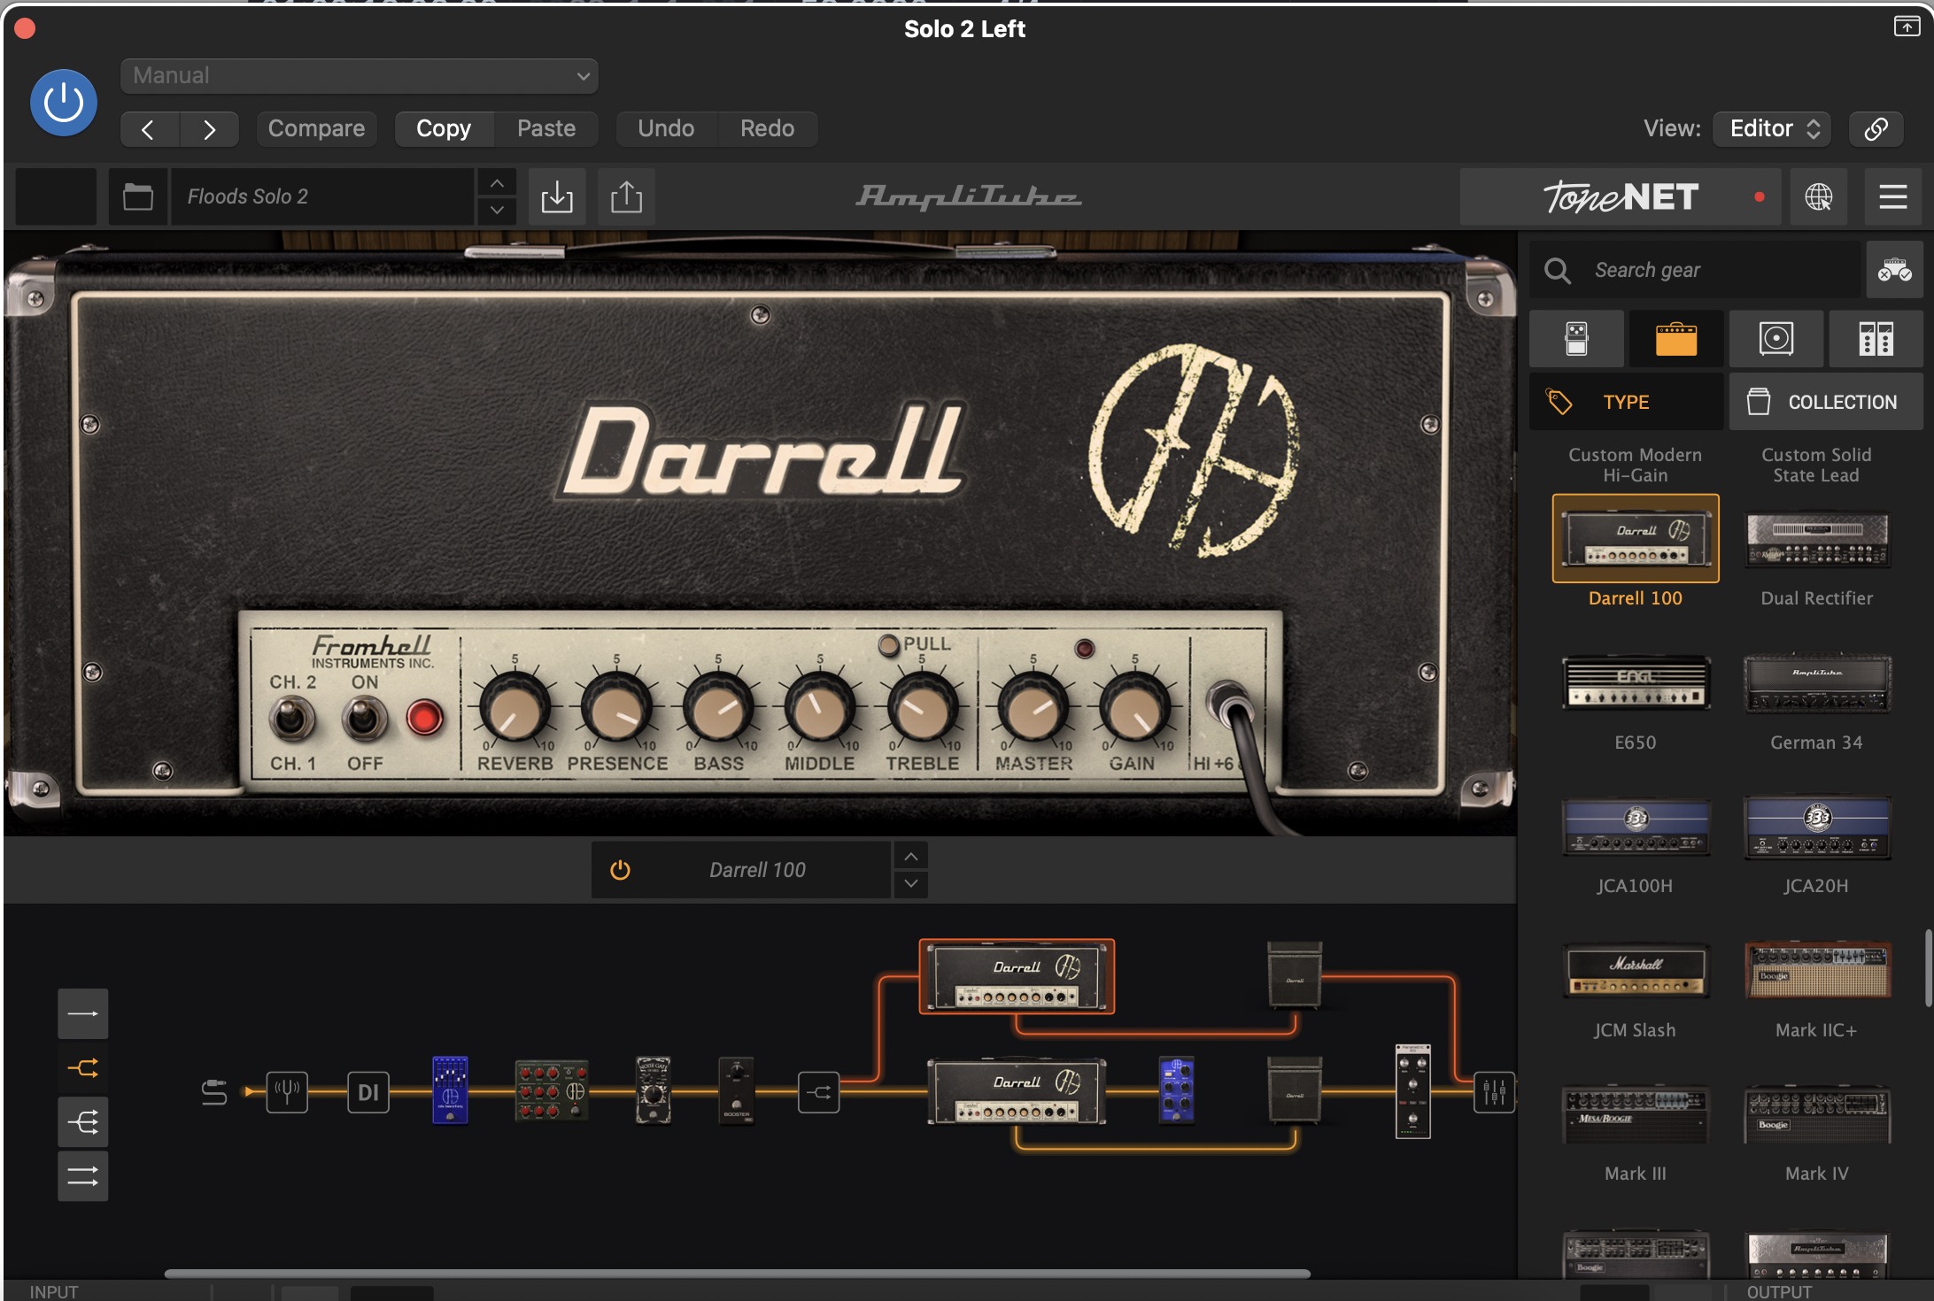Select the Mark IV amp thumbnail

[1817, 1115]
